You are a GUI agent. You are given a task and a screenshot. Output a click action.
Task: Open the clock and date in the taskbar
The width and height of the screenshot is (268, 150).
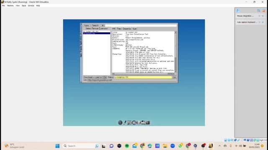[x=254, y=146]
